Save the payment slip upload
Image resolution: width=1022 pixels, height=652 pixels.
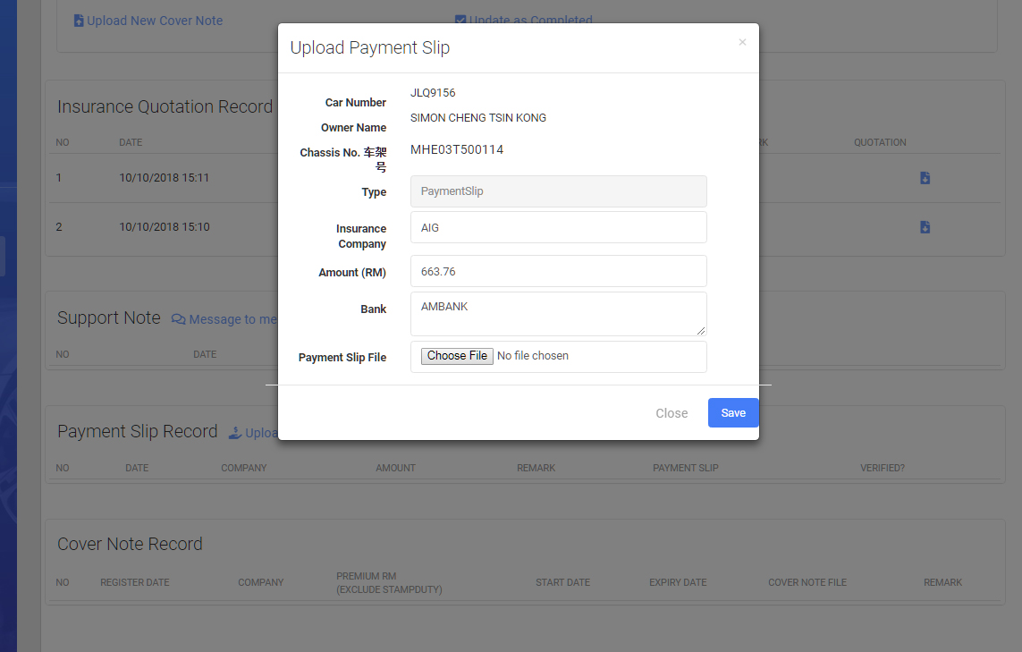pos(733,412)
